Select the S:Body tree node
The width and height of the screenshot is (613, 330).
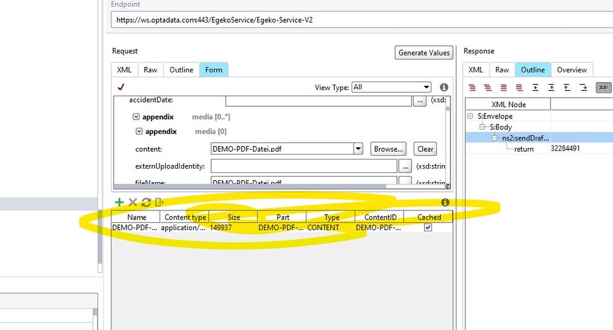click(x=501, y=127)
